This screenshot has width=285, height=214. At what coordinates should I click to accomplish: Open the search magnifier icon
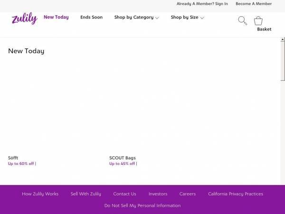[x=242, y=20]
